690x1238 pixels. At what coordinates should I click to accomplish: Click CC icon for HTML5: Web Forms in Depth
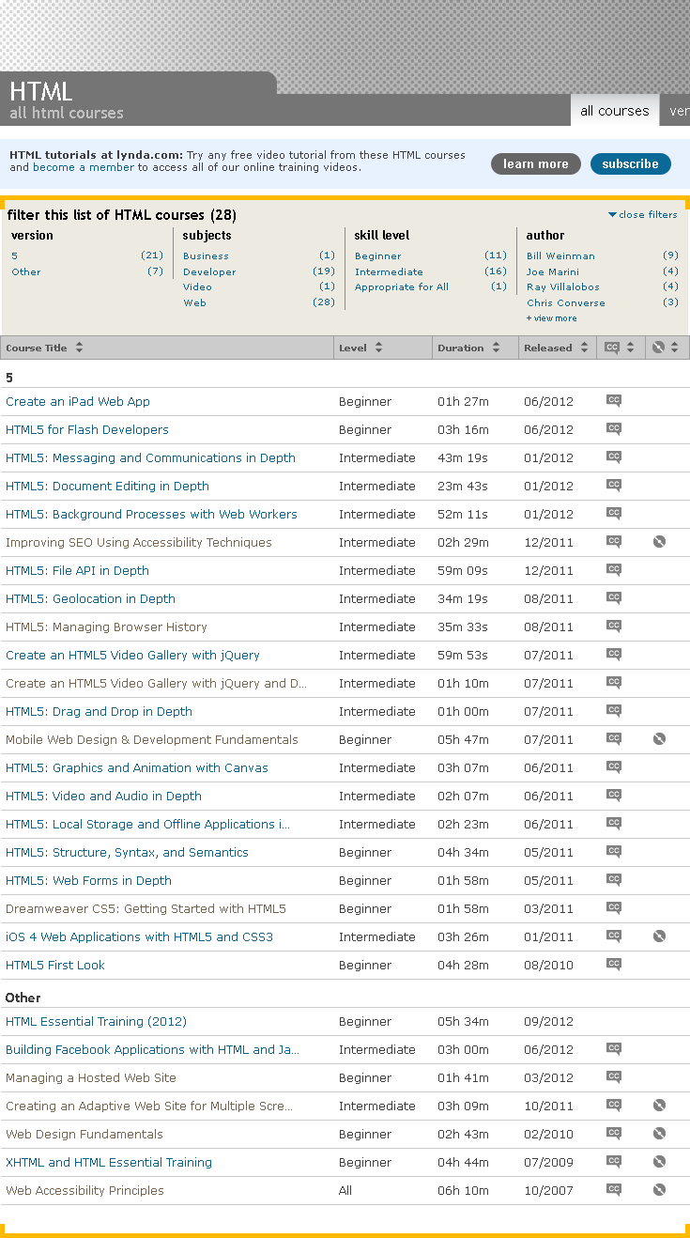coord(614,880)
